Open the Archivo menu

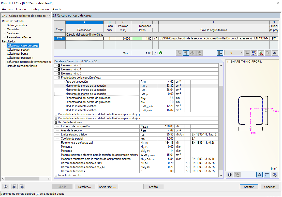(7, 9)
